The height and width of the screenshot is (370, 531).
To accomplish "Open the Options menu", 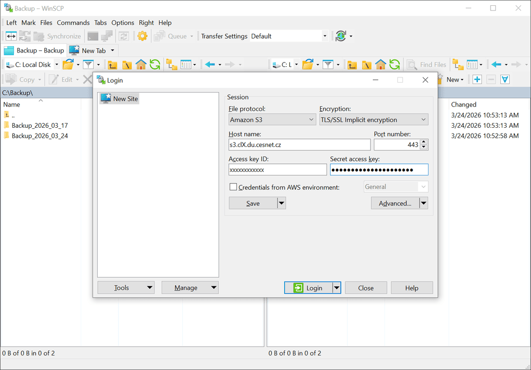I will tap(123, 23).
